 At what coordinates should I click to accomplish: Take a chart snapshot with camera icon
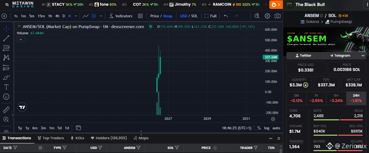coord(277,16)
